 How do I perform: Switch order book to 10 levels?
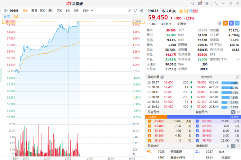pyautogui.click(x=238, y=112)
